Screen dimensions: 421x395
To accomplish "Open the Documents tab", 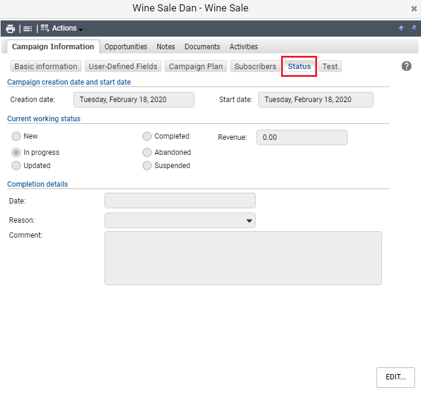I will 202,47.
